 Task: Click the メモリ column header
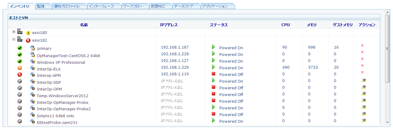pyautogui.click(x=312, y=25)
